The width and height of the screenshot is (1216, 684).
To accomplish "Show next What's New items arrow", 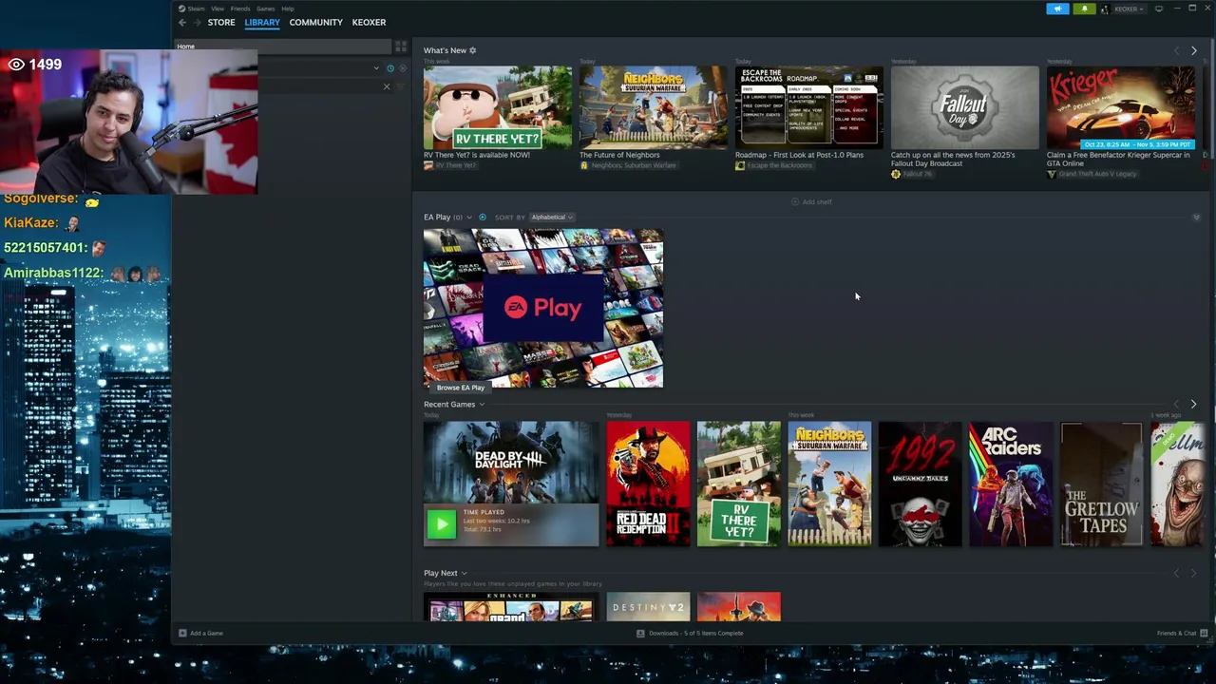I will 1193,50.
